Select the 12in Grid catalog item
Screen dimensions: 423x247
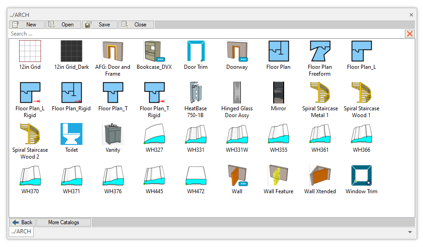point(30,51)
